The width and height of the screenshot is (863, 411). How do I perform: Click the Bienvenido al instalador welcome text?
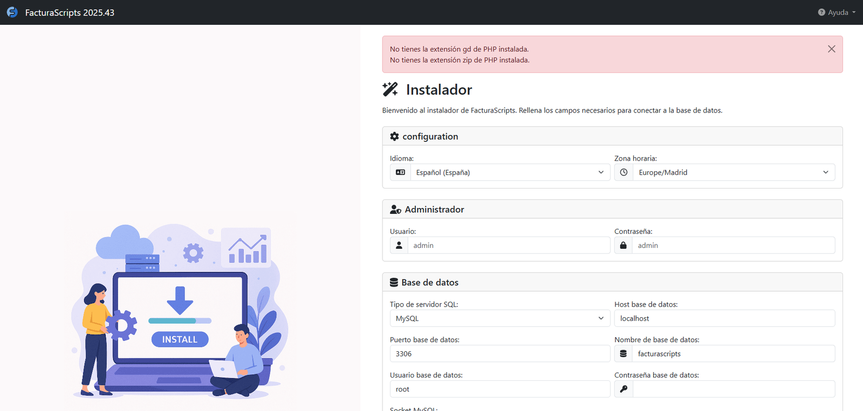click(x=552, y=110)
